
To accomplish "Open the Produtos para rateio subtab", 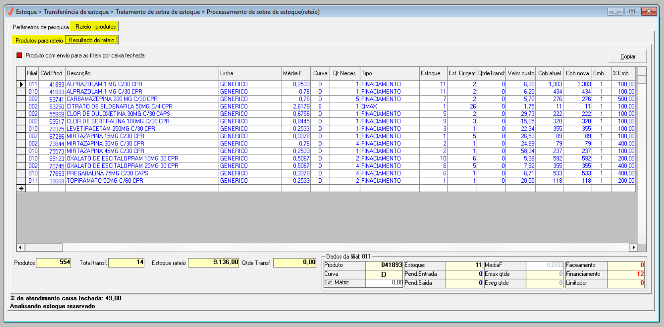I will pyautogui.click(x=39, y=40).
